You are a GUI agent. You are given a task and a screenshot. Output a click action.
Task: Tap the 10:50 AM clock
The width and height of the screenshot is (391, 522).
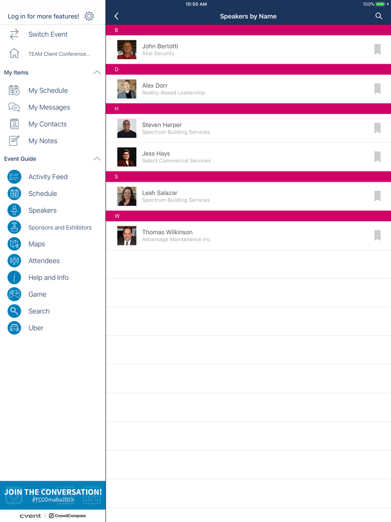click(196, 4)
